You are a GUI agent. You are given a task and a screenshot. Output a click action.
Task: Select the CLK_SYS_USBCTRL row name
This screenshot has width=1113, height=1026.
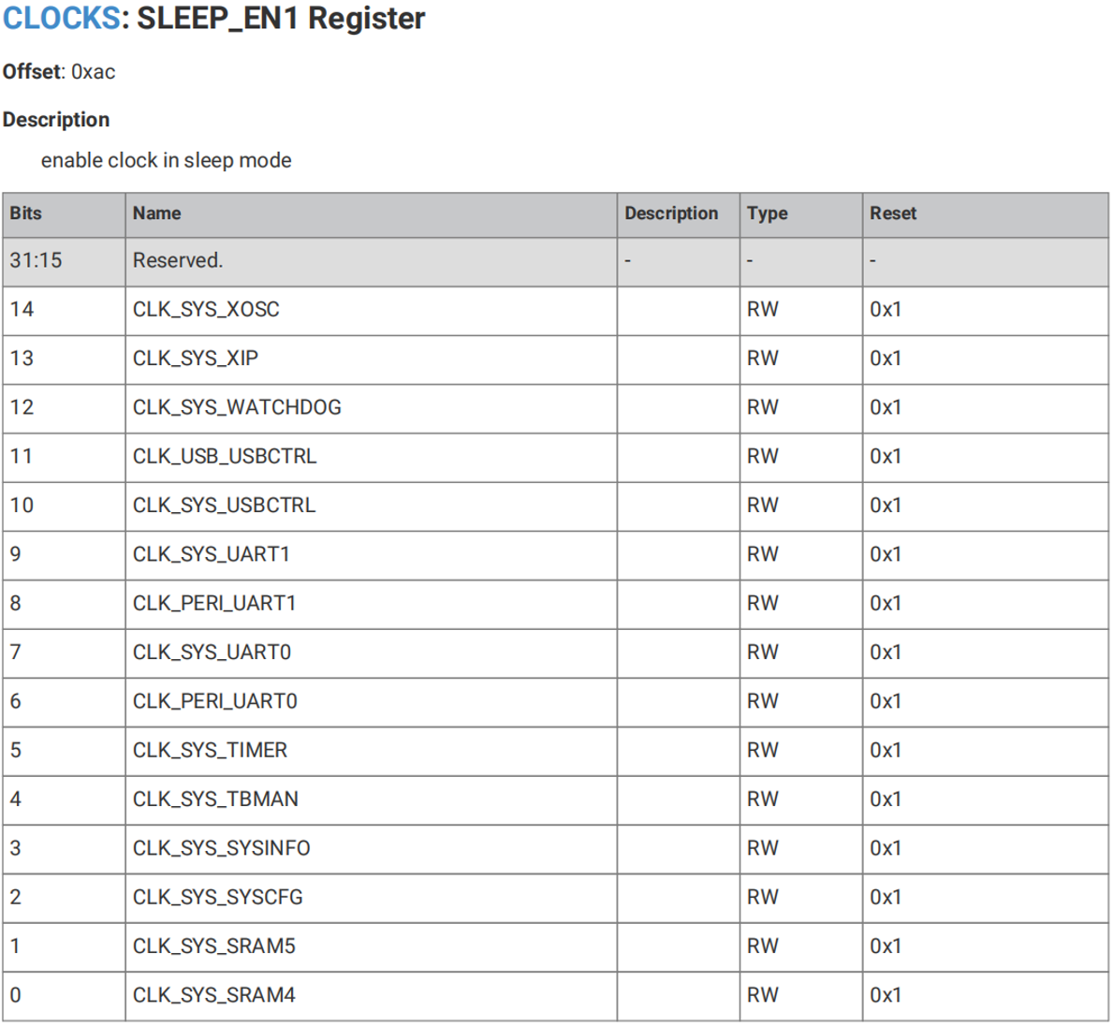point(225,506)
